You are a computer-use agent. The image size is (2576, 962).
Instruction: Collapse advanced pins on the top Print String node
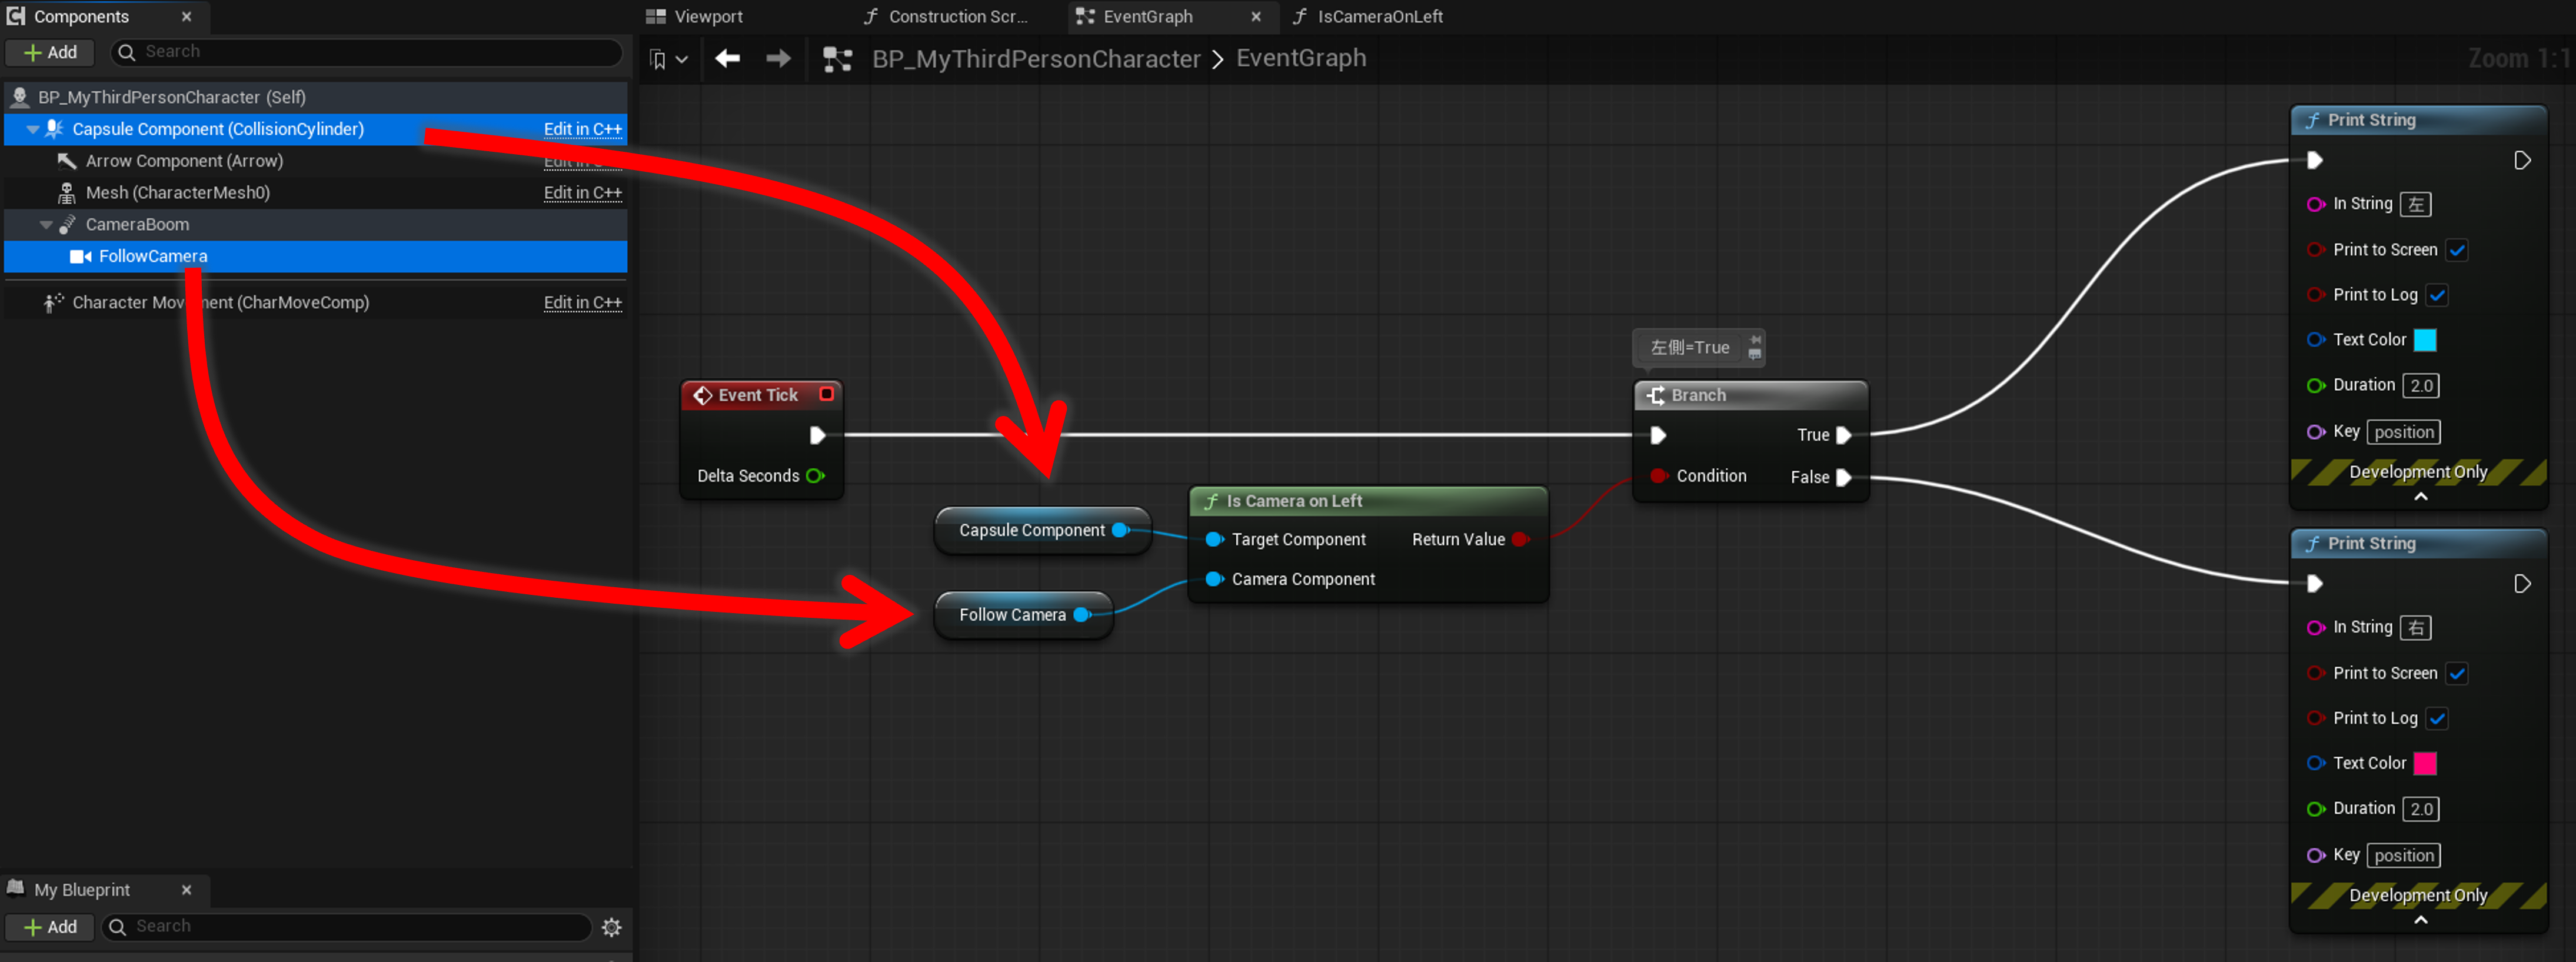(x=2420, y=496)
